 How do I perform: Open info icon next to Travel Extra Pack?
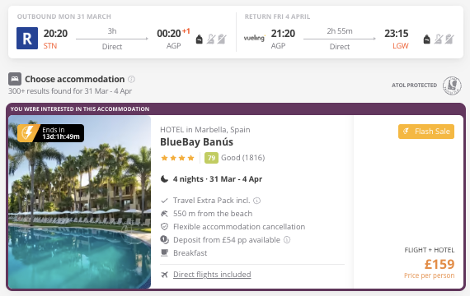point(257,201)
